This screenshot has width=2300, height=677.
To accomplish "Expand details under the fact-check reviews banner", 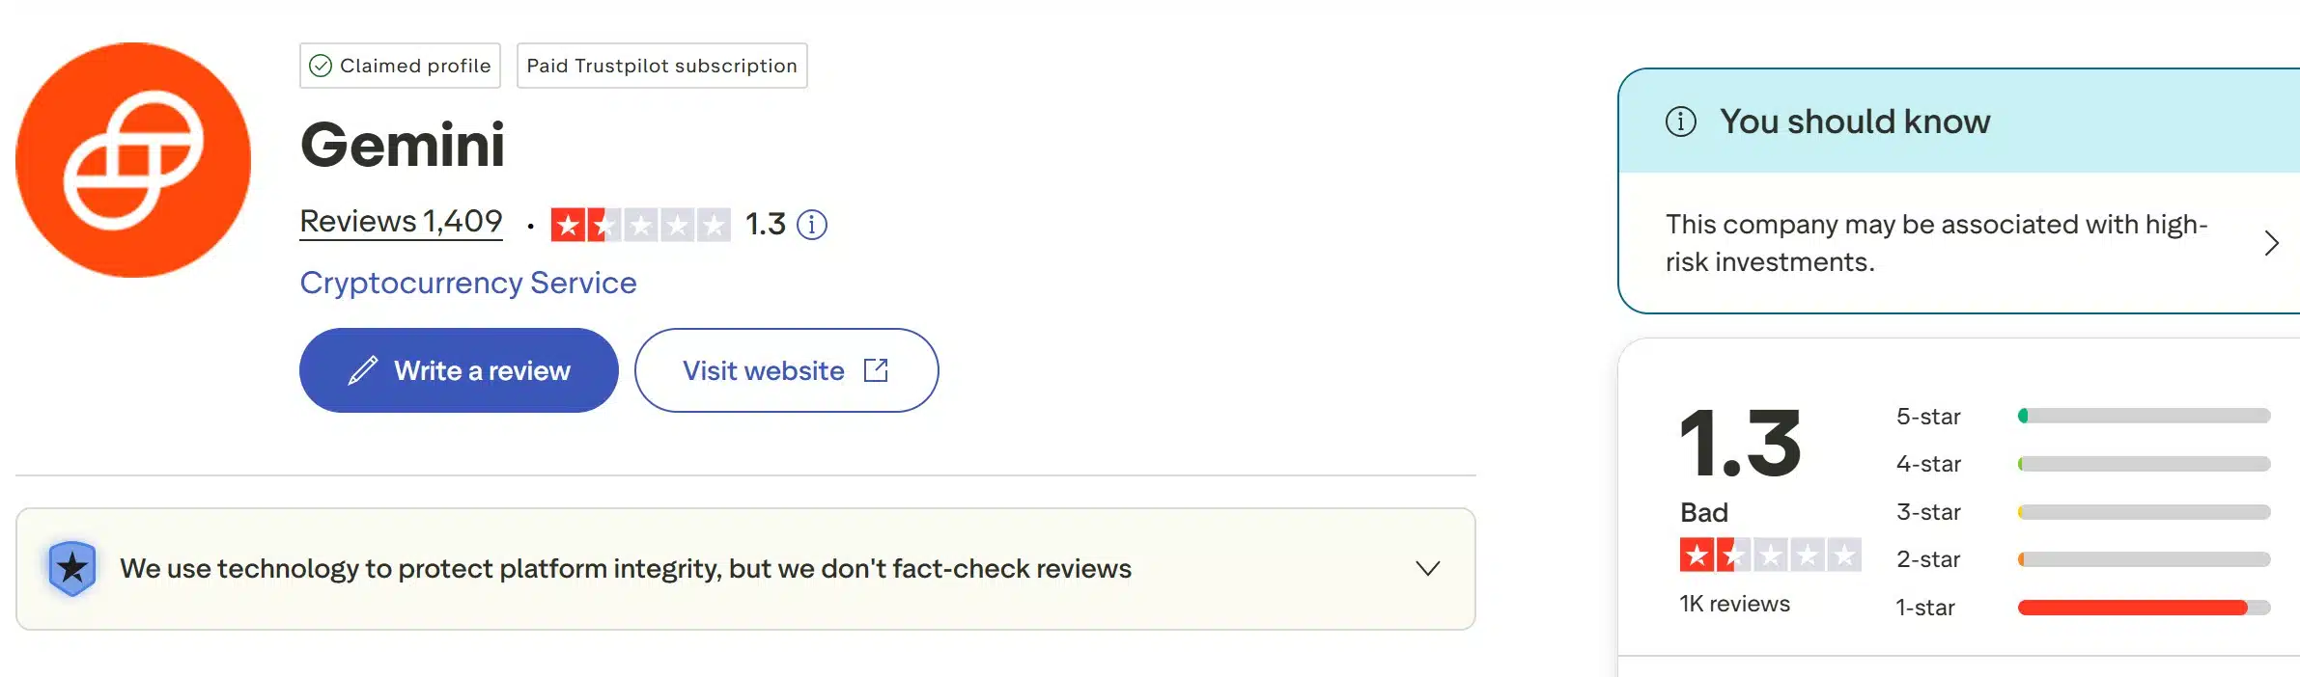I will click(x=1426, y=569).
